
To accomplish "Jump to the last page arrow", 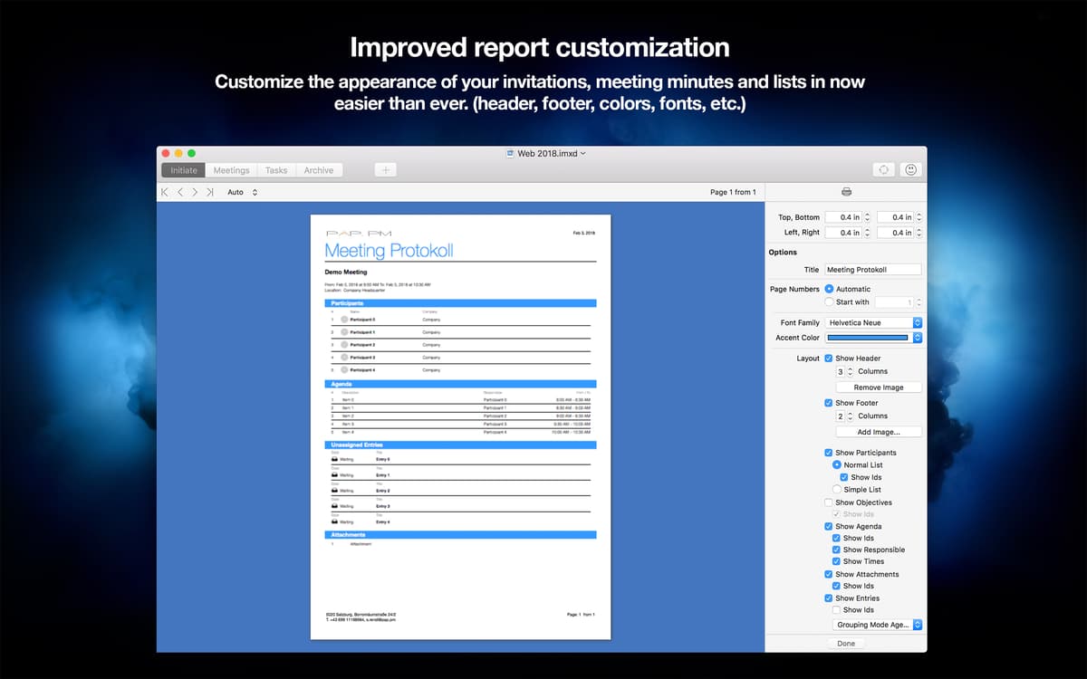I will click(210, 192).
